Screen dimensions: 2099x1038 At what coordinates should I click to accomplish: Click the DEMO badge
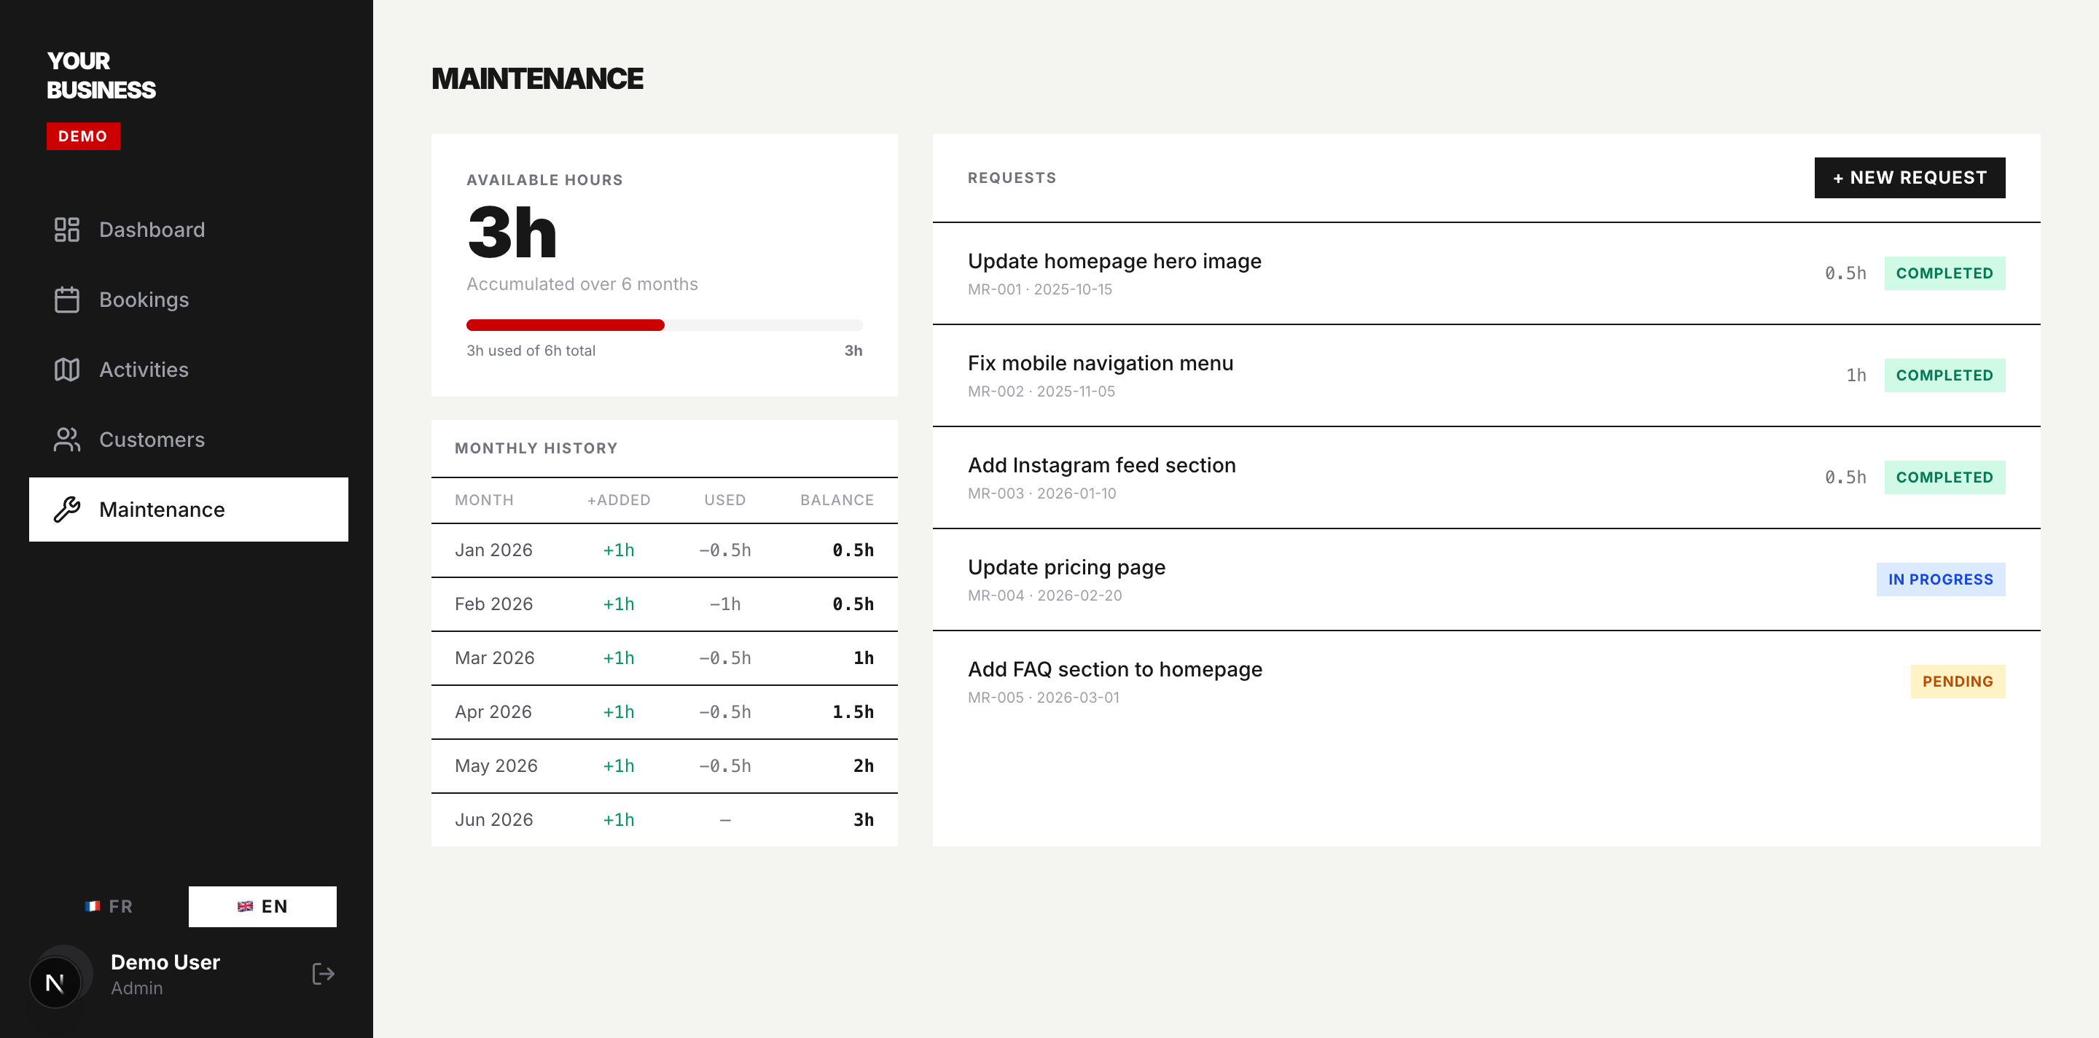pyautogui.click(x=83, y=136)
